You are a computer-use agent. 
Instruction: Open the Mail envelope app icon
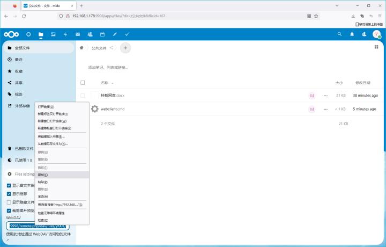(x=78, y=34)
